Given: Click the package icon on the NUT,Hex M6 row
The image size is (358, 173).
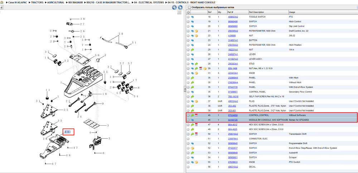Looking at the screenshot, I should pyautogui.click(x=205, y=68).
